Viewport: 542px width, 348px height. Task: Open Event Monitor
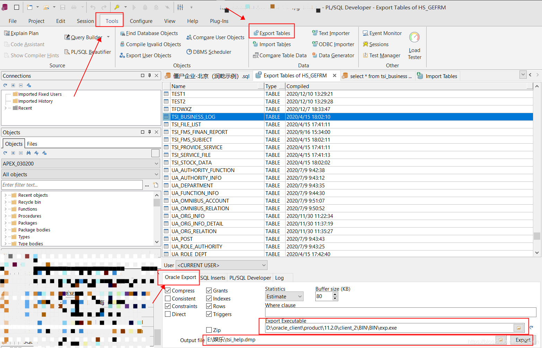[x=382, y=33]
